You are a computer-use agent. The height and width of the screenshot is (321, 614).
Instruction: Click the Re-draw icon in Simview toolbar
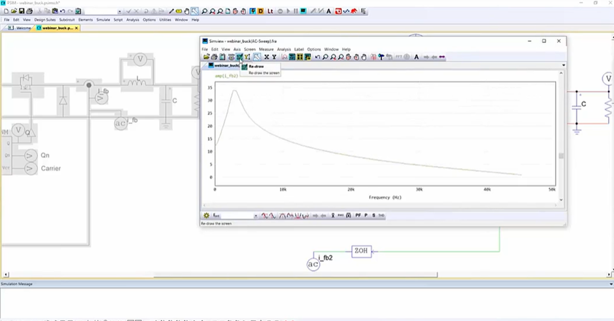[x=239, y=57]
